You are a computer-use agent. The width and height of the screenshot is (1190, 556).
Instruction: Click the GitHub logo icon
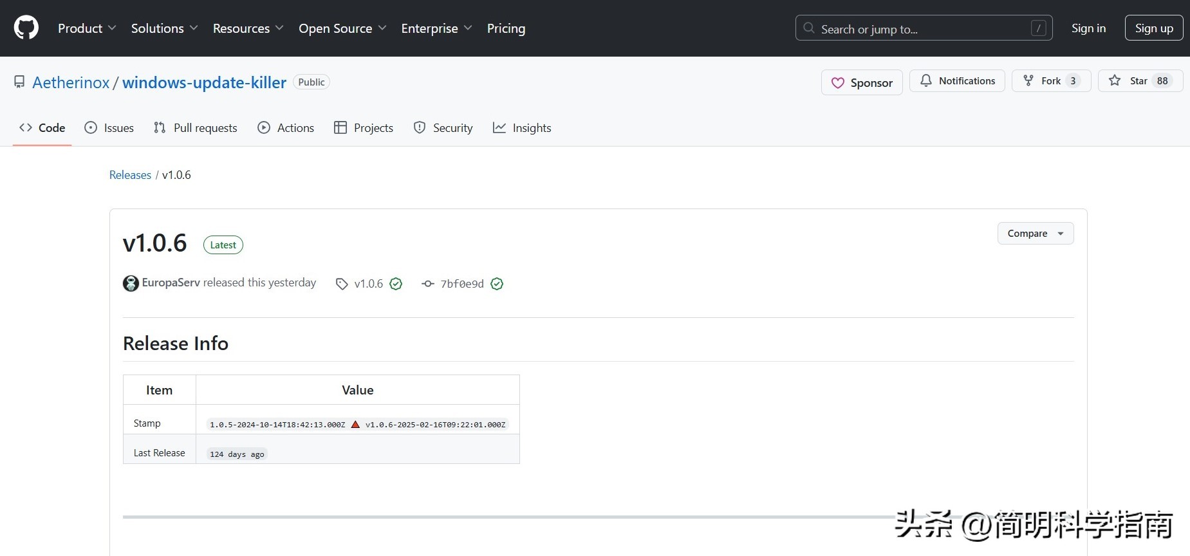tap(26, 28)
